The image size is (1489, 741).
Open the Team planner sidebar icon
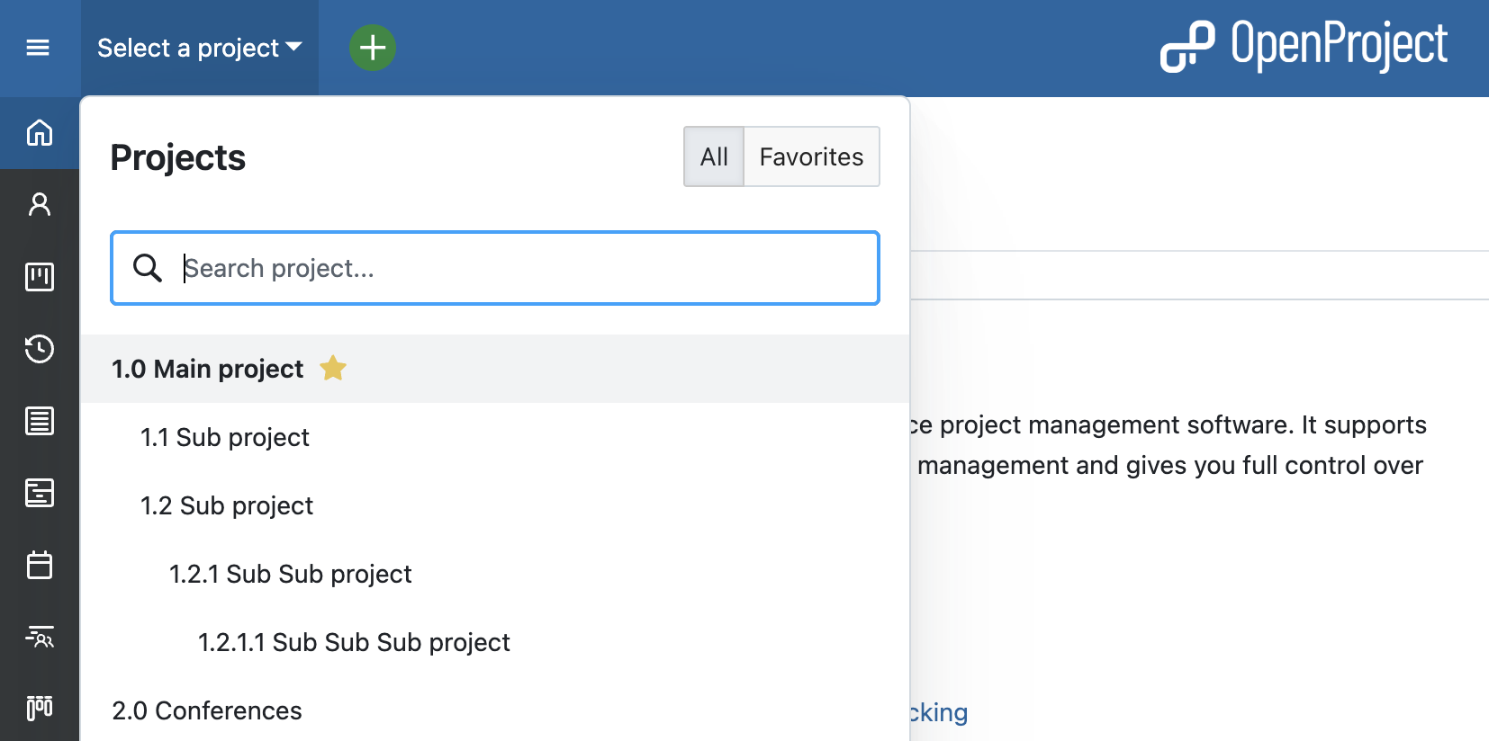pos(40,637)
